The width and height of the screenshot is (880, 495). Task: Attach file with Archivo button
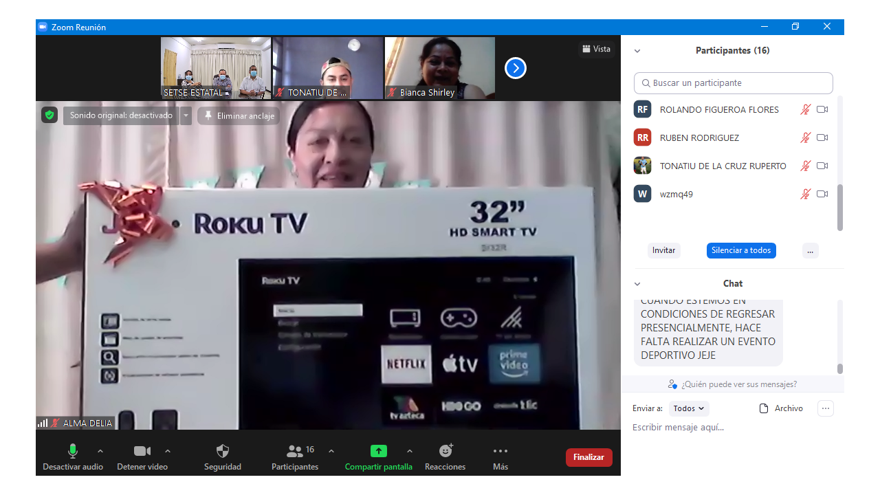[x=781, y=408]
